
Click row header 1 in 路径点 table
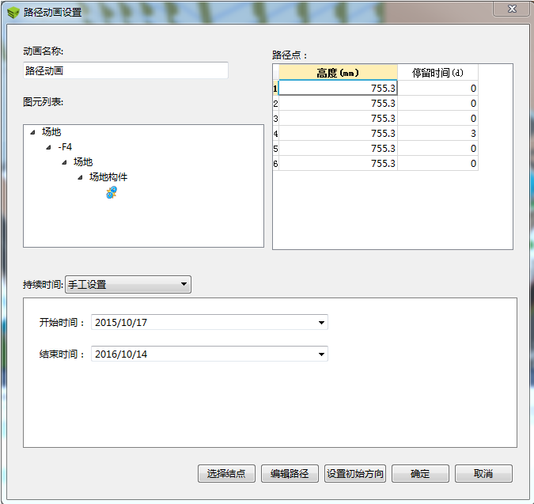pyautogui.click(x=275, y=89)
